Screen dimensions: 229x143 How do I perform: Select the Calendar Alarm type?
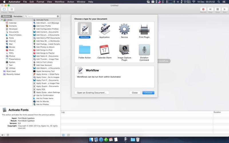point(104,51)
